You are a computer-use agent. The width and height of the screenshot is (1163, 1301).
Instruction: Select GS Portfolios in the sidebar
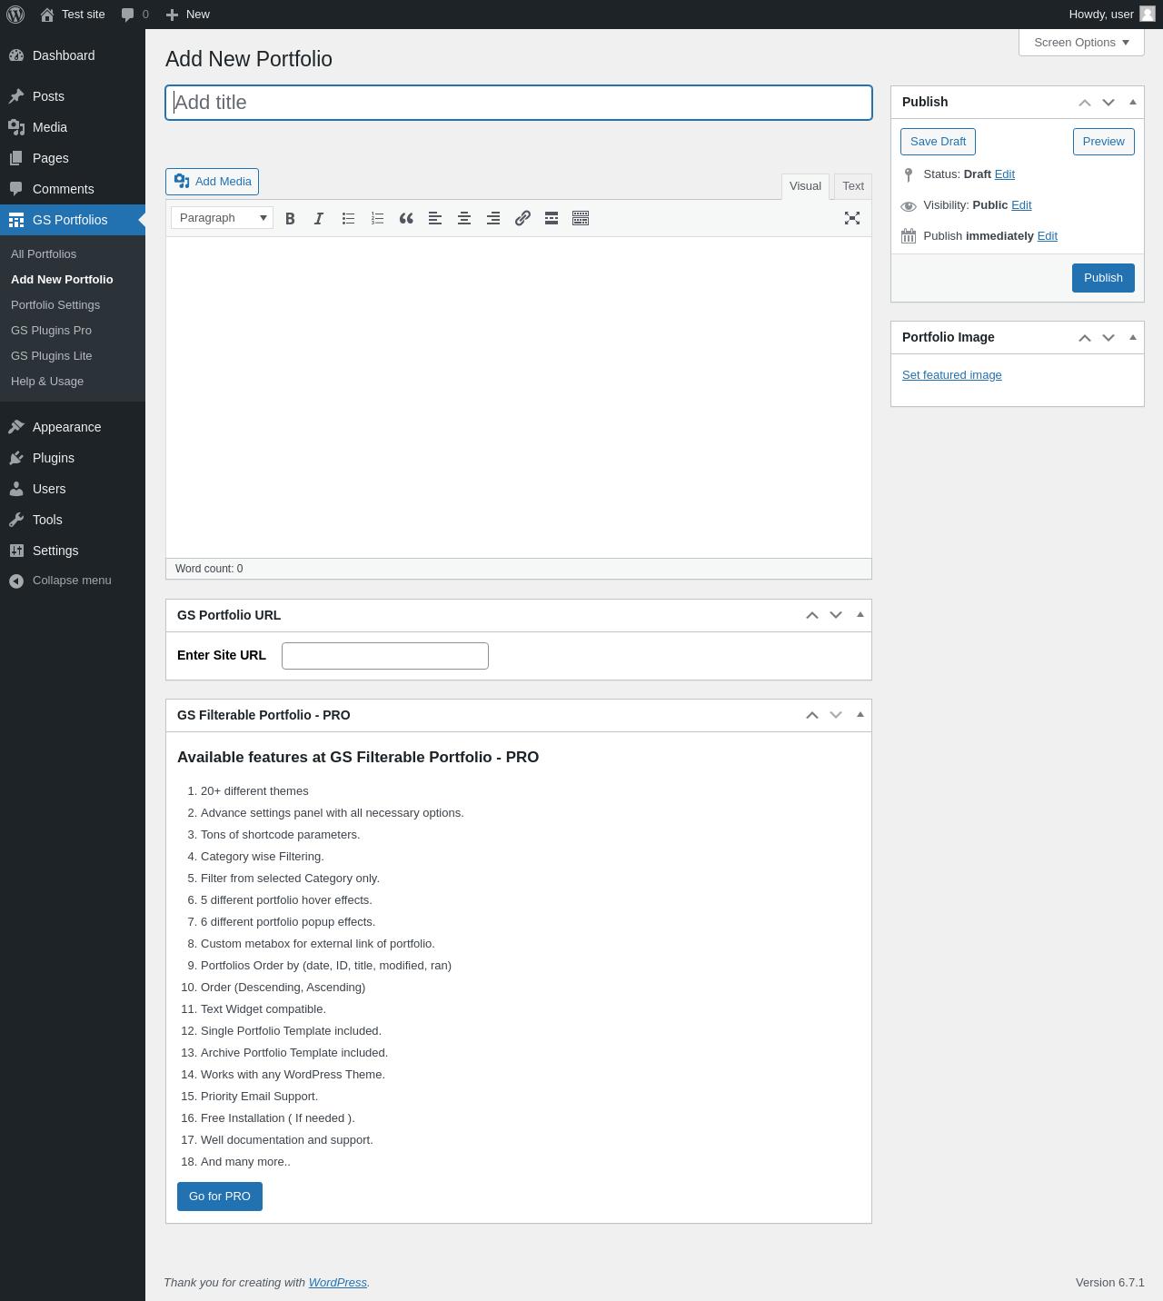(x=73, y=220)
